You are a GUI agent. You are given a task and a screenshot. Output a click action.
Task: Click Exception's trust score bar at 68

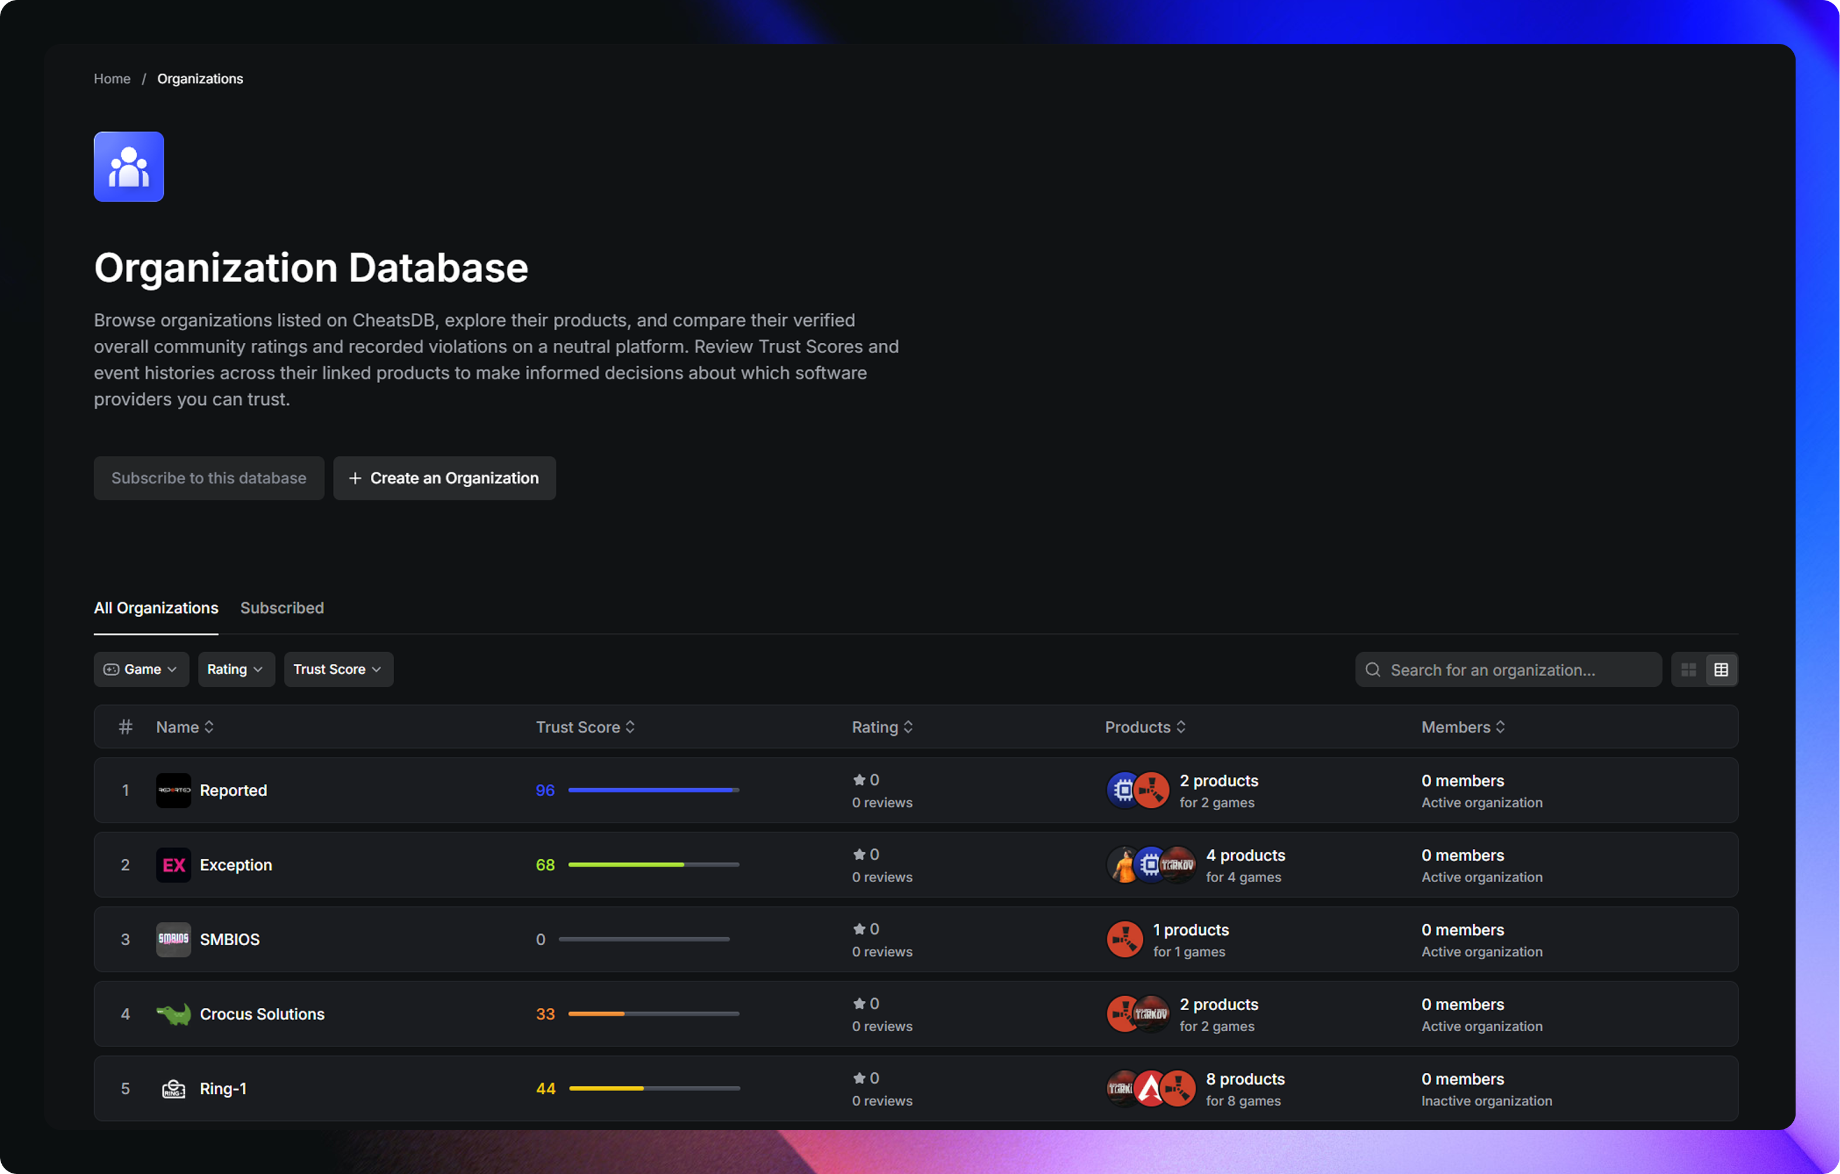654,865
